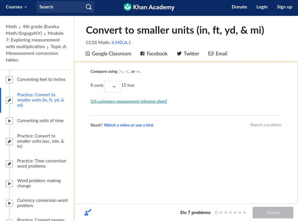Open Converting units of time video
Image resolution: width=298 pixels, height=221 pixels.
tap(40, 121)
